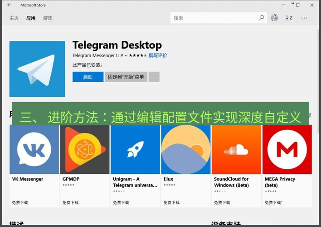
Task: Open the f.lux app icon
Action: [186, 149]
